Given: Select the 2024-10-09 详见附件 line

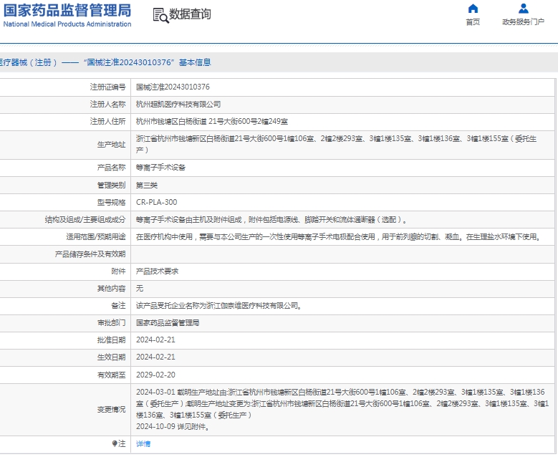Looking at the screenshot, I should (173, 426).
